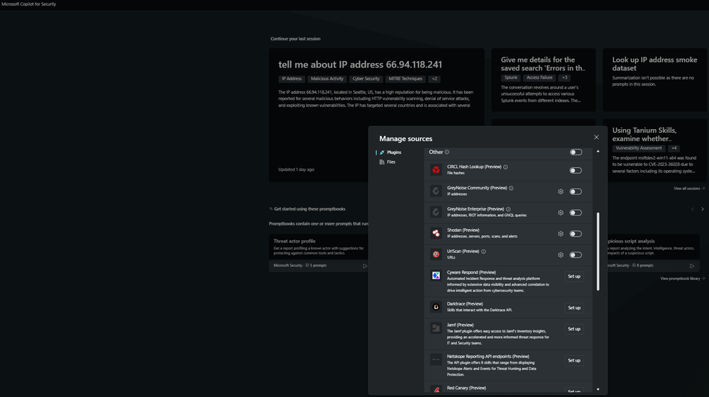Screen dimensions: 709x397
Task: Click the plugin list scrollbar thumb
Action: tap(598, 251)
